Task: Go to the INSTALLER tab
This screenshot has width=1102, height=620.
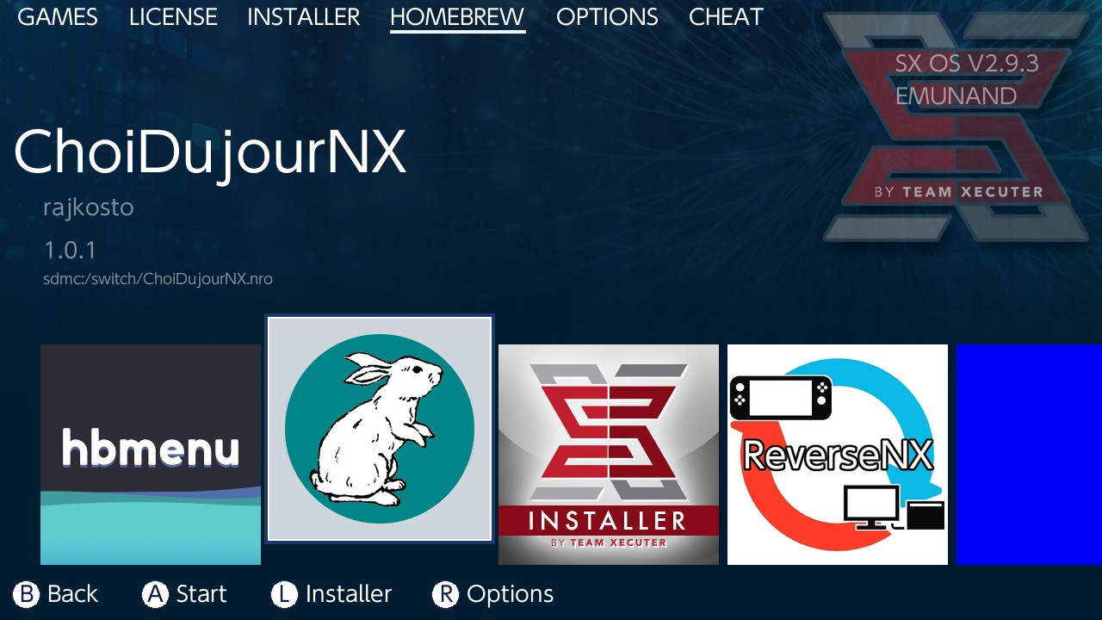Action: 303,17
